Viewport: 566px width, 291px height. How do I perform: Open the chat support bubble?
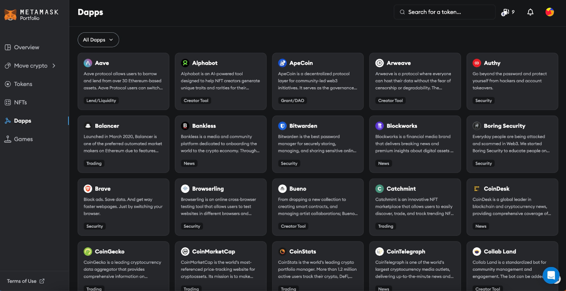coord(551,275)
